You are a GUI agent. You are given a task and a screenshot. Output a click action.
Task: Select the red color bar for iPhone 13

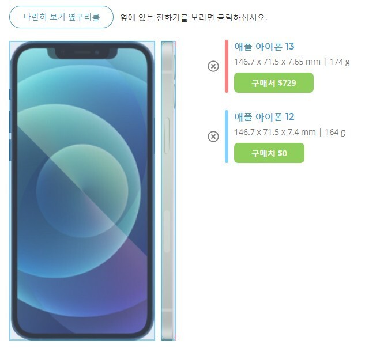click(x=227, y=66)
